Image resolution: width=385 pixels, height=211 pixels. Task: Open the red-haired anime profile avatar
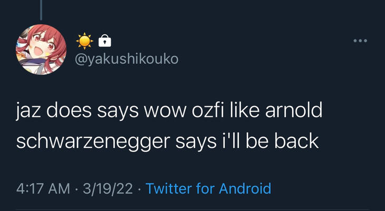42,48
